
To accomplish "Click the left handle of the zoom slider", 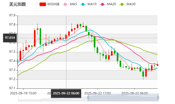I will (87, 97).
